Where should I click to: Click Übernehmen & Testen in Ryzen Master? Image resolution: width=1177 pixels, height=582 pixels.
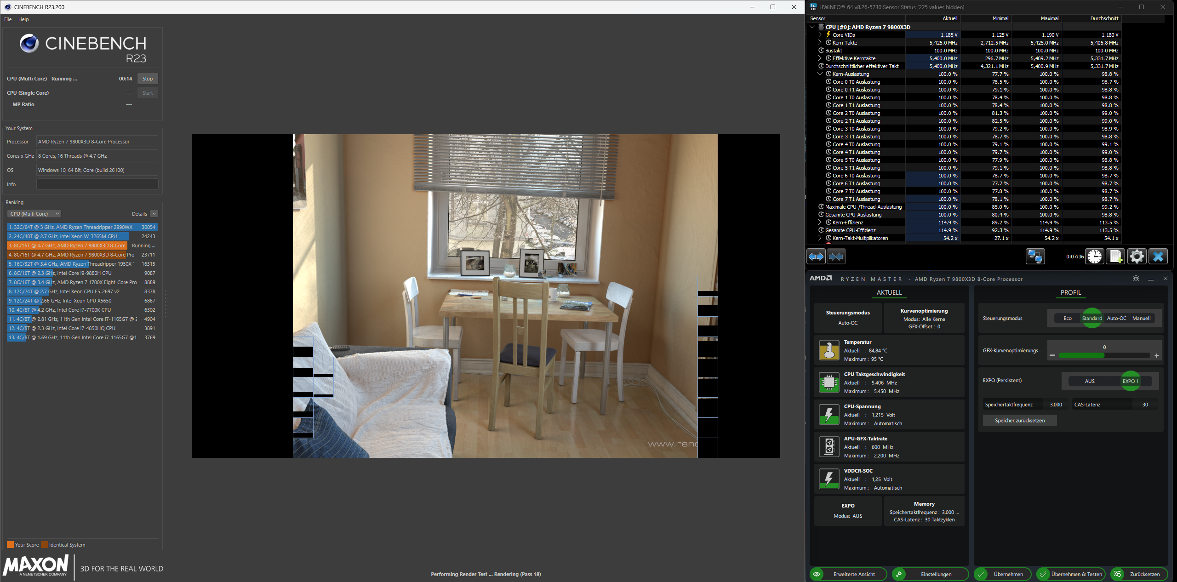pos(1070,574)
